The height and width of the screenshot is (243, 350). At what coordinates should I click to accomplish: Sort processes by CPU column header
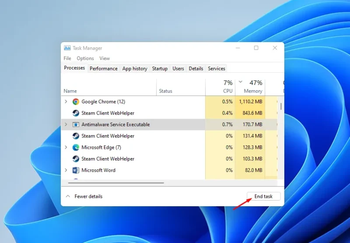(227, 91)
